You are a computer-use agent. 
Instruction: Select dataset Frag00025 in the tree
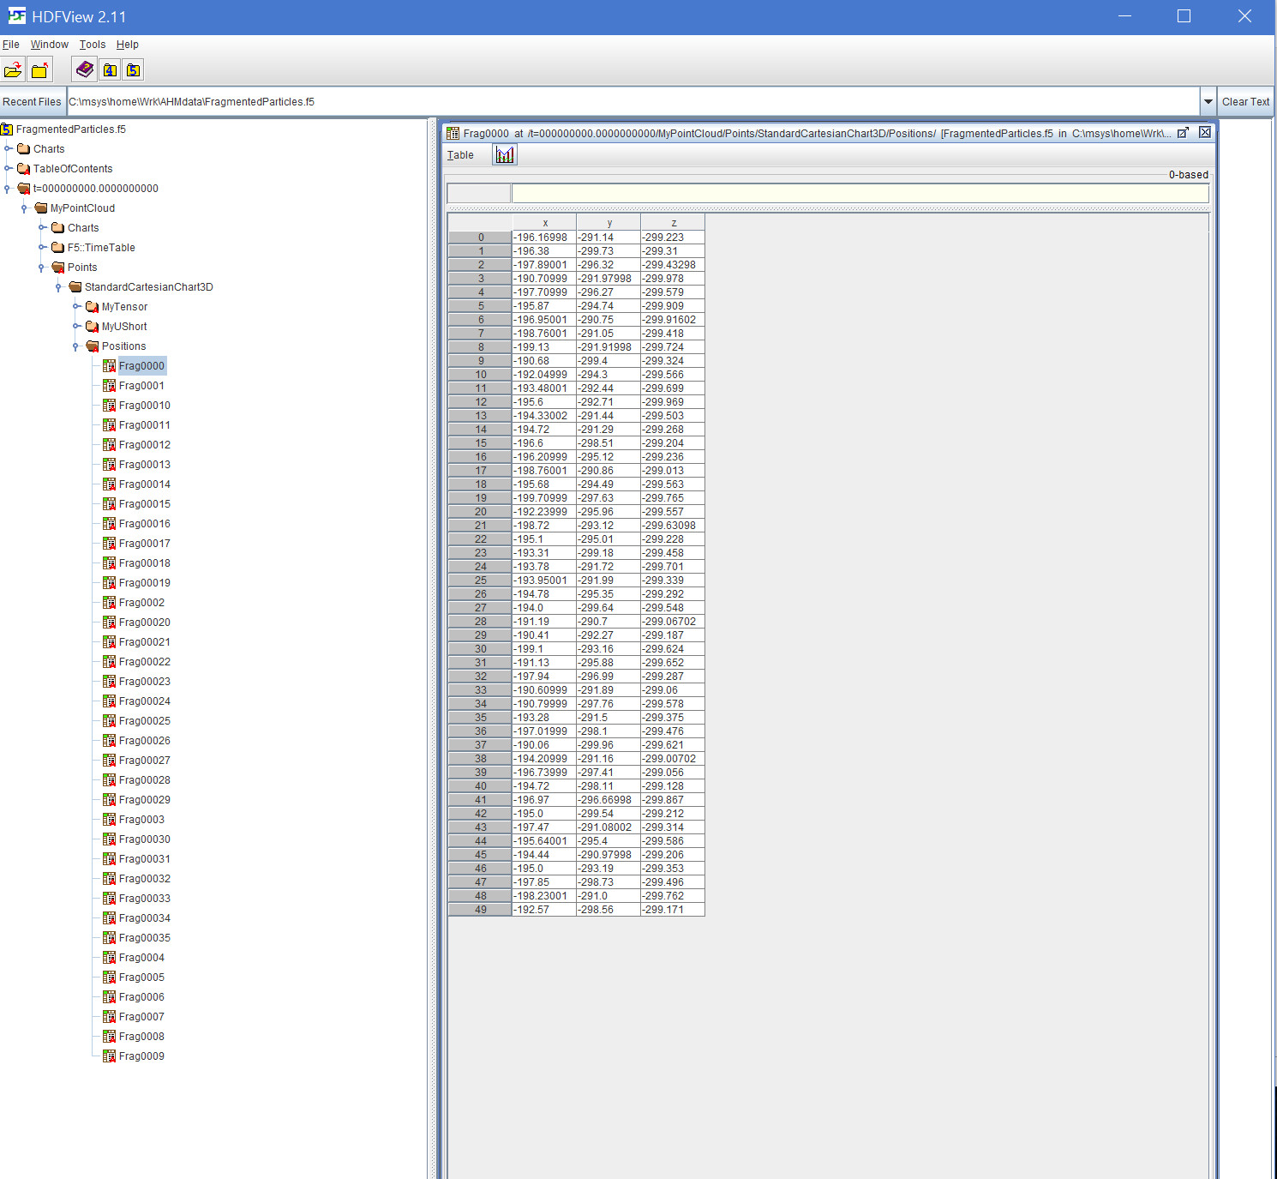coord(144,721)
